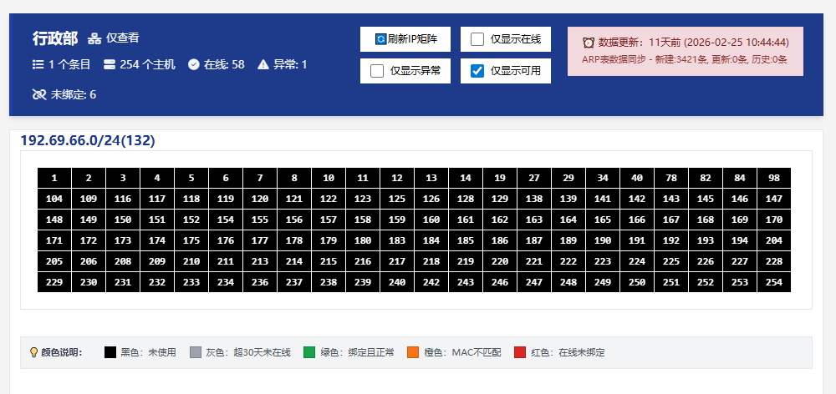Uncheck the 仅显示可用 checkbox
Image resolution: width=836 pixels, height=394 pixels.
click(477, 71)
